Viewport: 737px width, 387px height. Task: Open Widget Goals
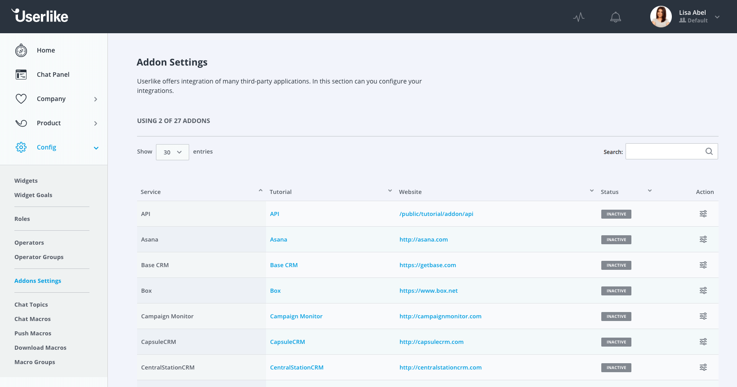33,195
